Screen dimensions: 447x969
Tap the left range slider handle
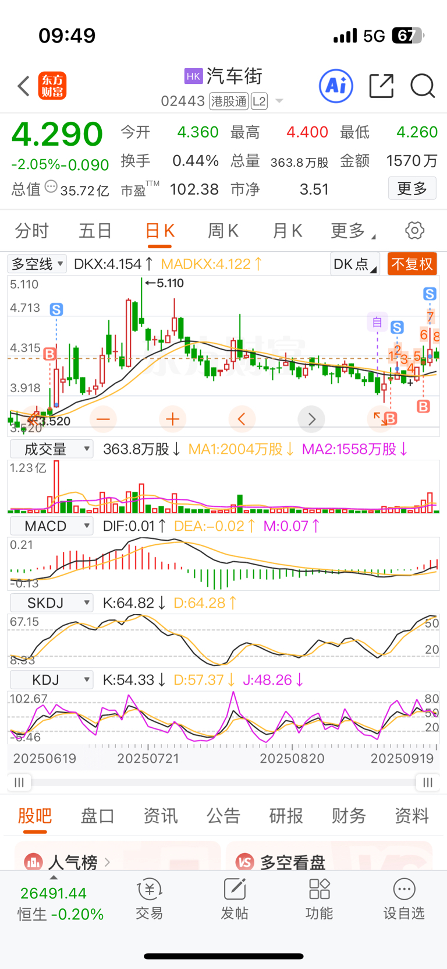[19, 783]
